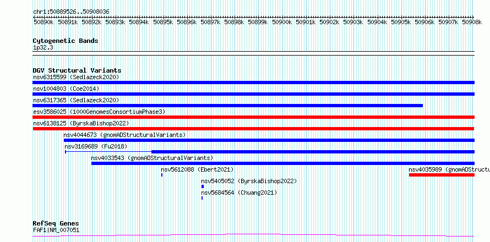Click the 50890k ruler tick label
Viewport: 490px width, 242px height.
[x=43, y=22]
